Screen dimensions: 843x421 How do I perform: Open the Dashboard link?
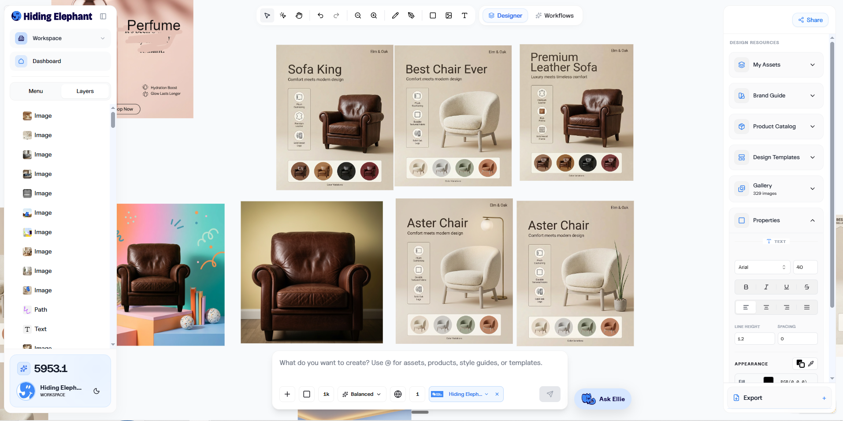pyautogui.click(x=60, y=61)
